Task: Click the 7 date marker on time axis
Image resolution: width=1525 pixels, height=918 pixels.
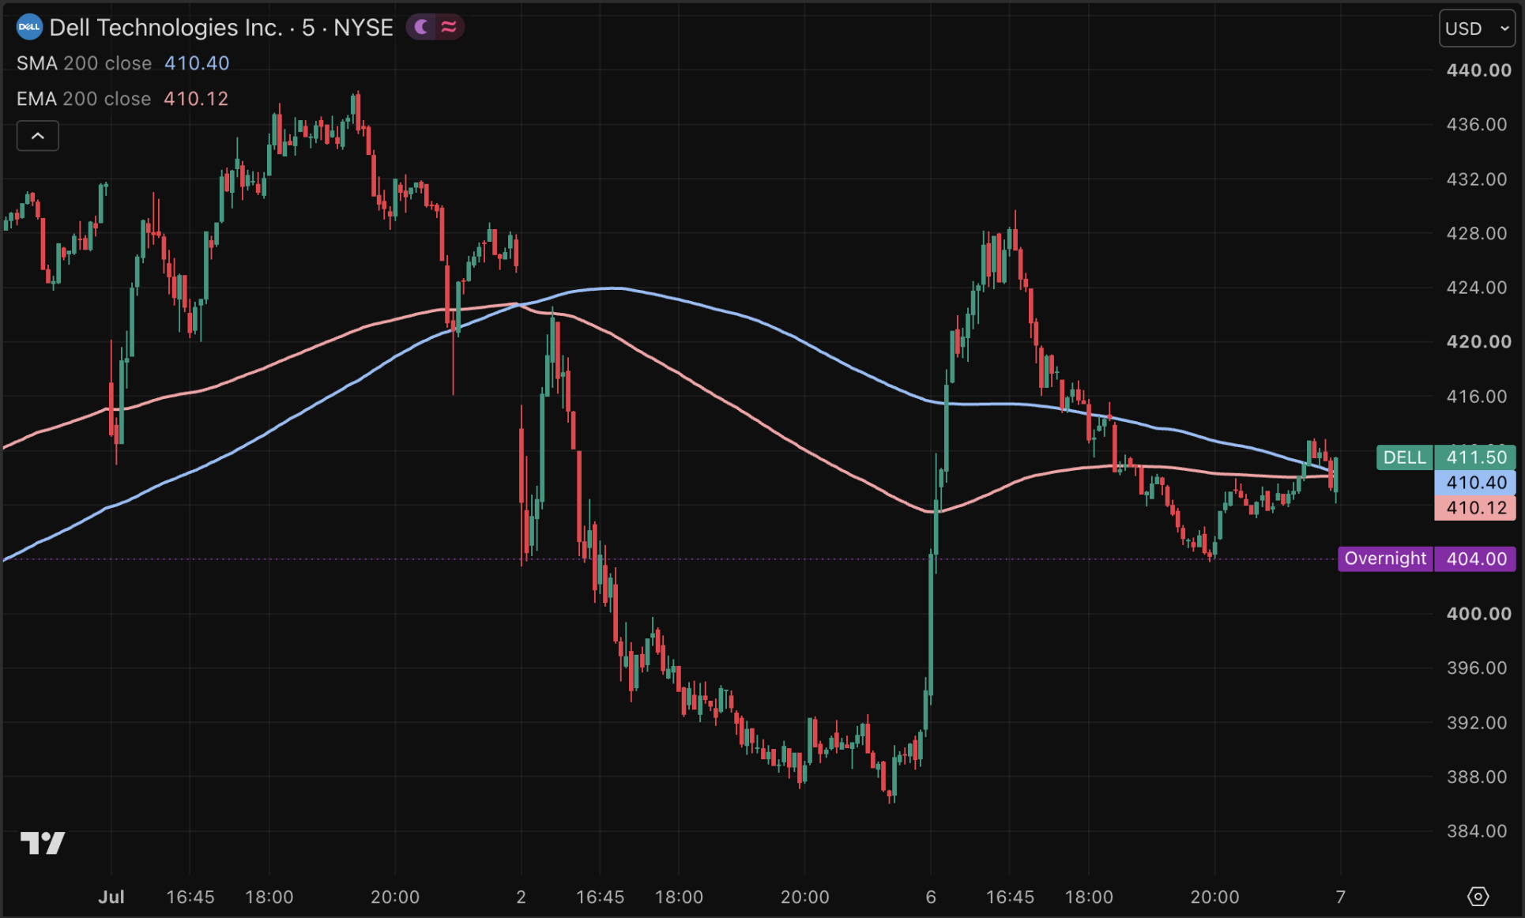Action: pos(1340,897)
